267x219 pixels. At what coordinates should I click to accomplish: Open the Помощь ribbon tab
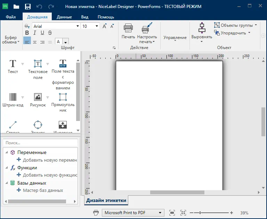pos(106,17)
